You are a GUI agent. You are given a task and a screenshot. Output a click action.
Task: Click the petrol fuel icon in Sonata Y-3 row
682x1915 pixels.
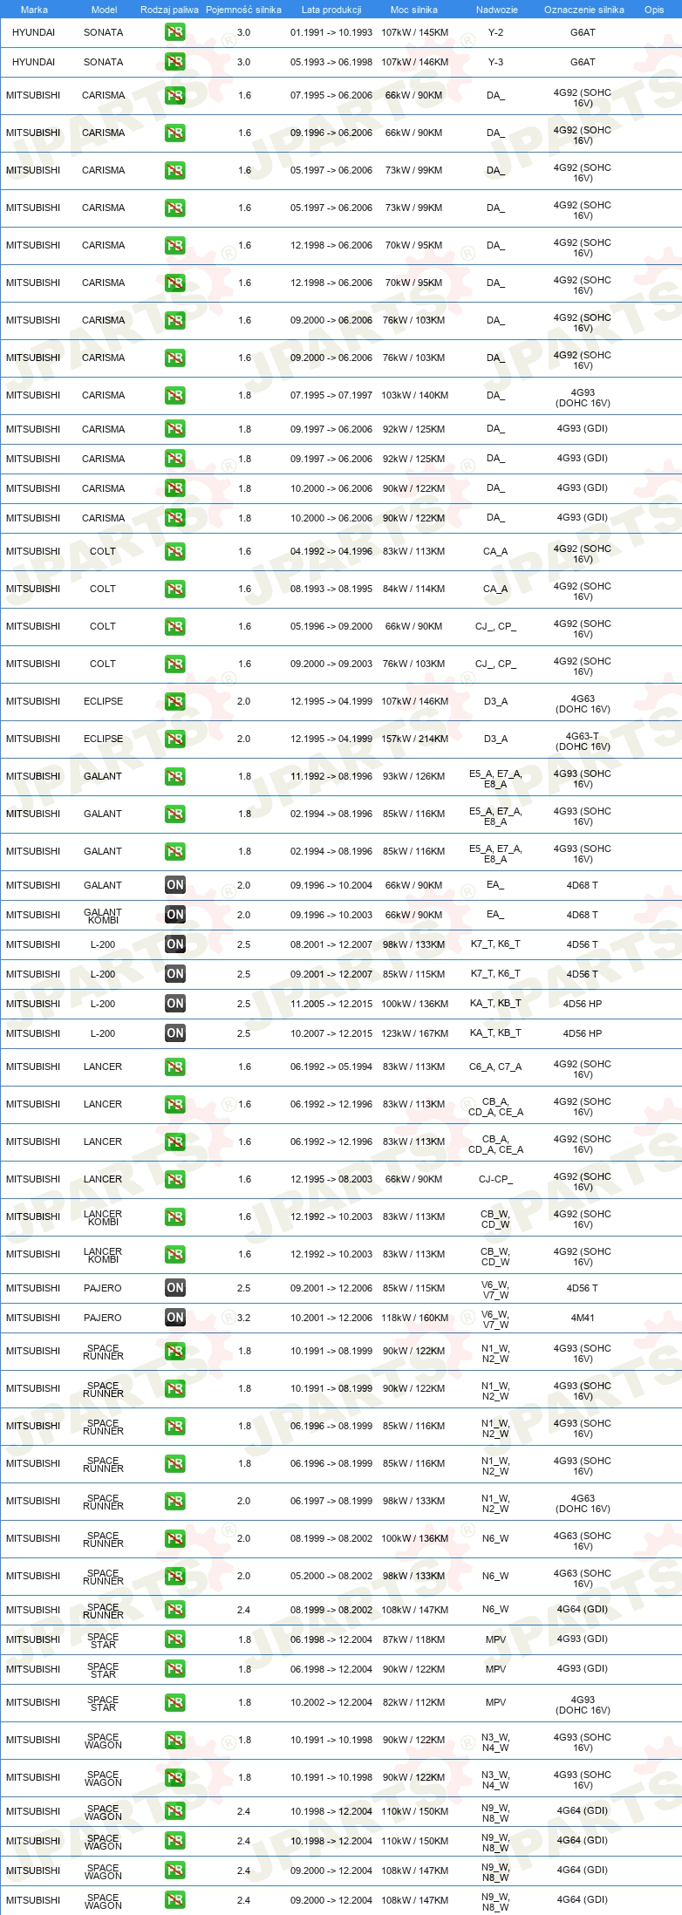(x=174, y=62)
